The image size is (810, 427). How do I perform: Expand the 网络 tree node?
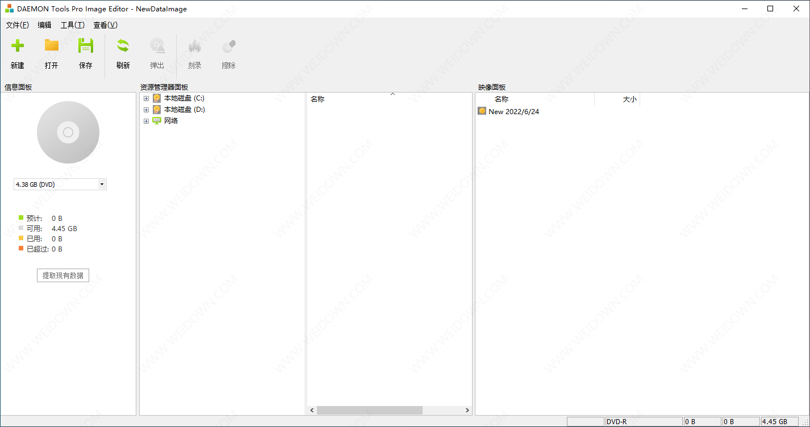coord(146,121)
